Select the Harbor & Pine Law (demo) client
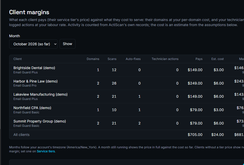Image resolution: width=244 pixels, height=165 pixels. (x=36, y=81)
